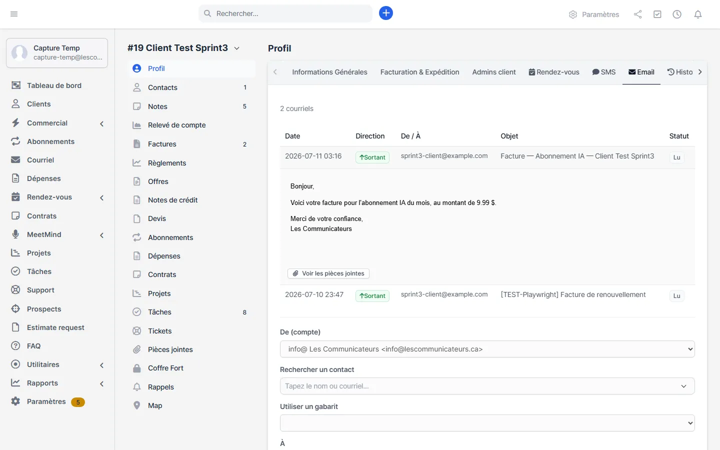The width and height of the screenshot is (720, 450).
Task: Click the blue plus quick-add button
Action: tap(386, 13)
